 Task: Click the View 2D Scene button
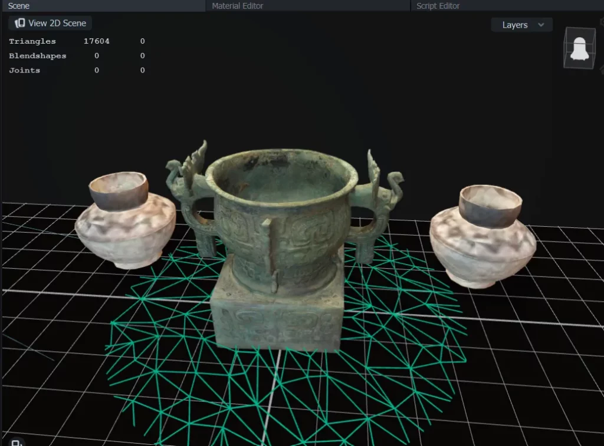coord(50,23)
